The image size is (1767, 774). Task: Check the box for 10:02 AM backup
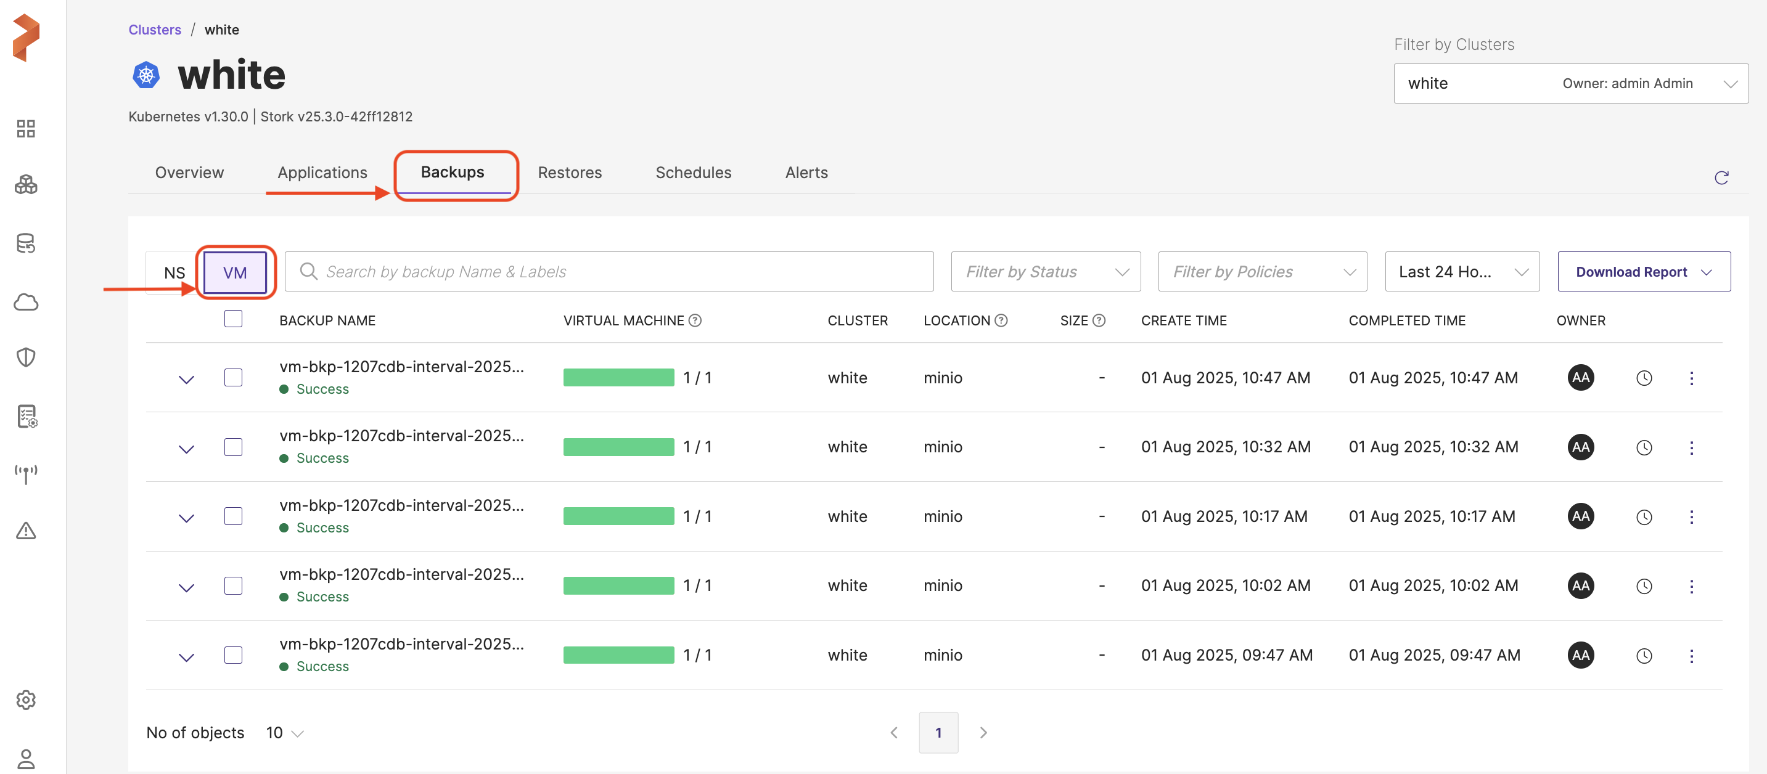[x=233, y=585]
